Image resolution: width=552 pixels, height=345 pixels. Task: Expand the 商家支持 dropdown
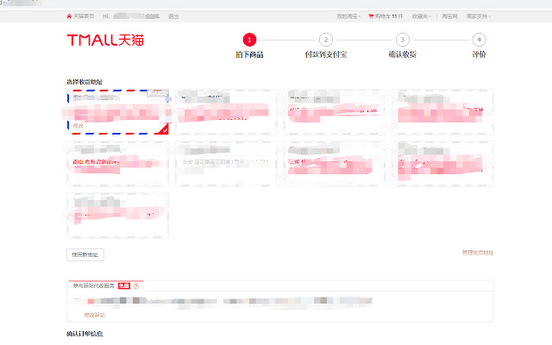[x=479, y=16]
